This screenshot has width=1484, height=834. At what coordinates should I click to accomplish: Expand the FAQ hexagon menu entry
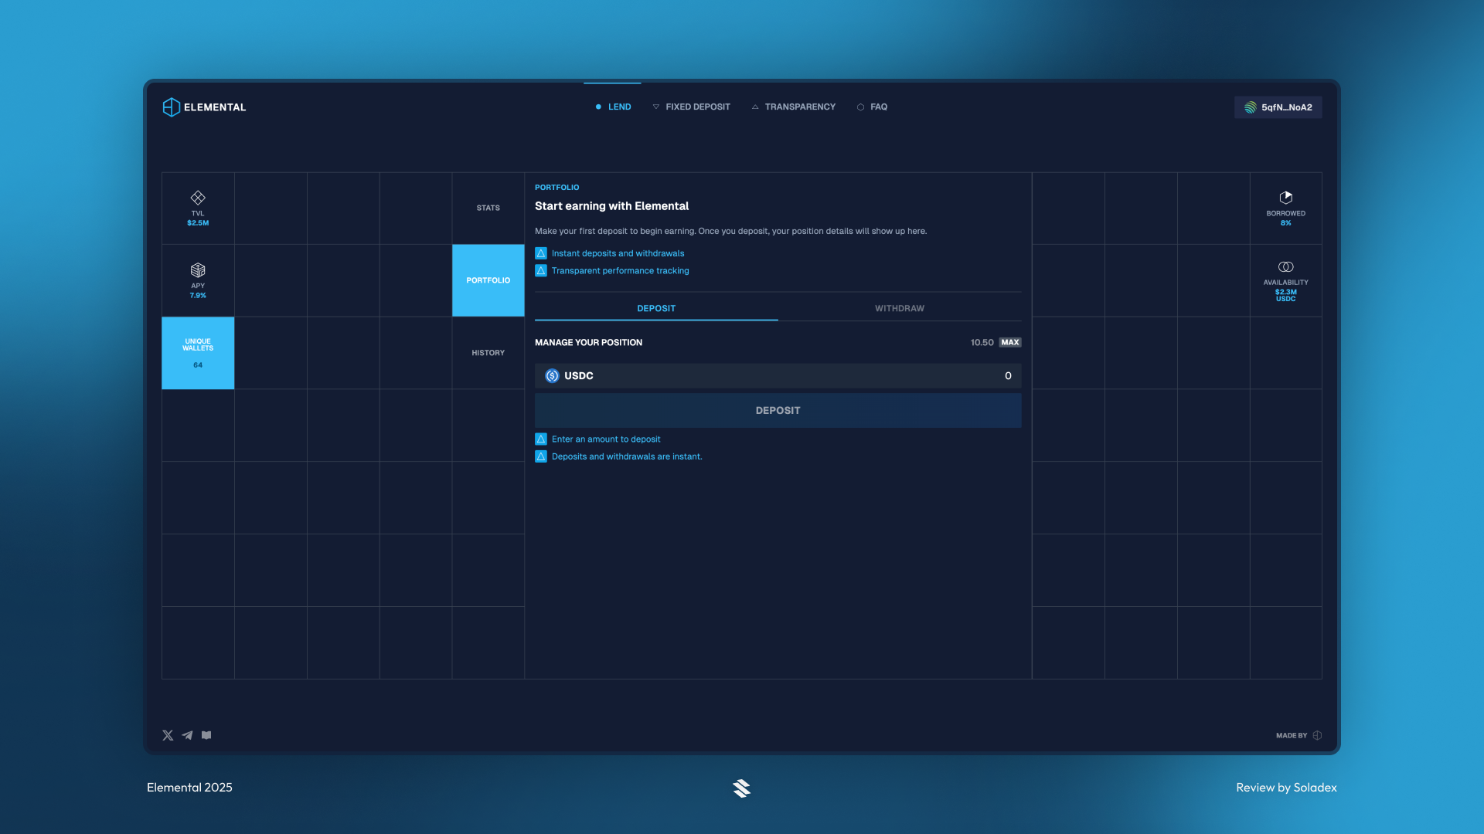[x=860, y=107]
